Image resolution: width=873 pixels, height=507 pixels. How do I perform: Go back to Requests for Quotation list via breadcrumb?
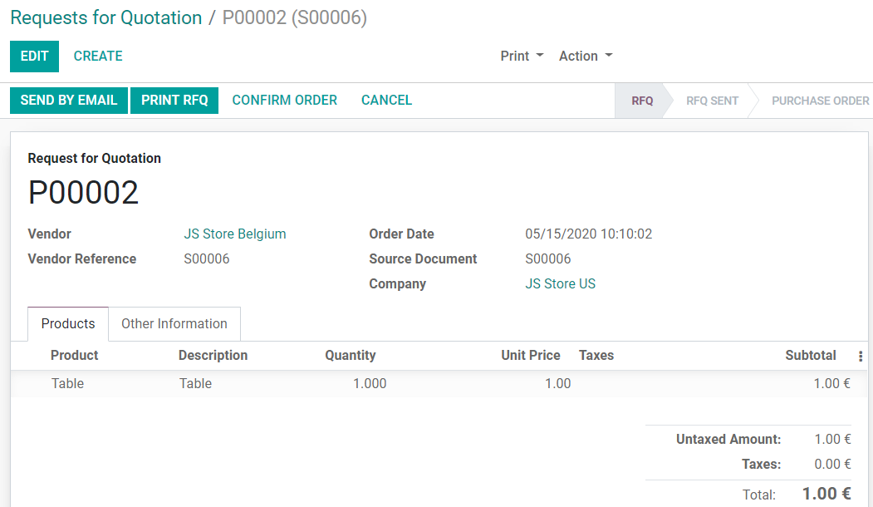105,17
